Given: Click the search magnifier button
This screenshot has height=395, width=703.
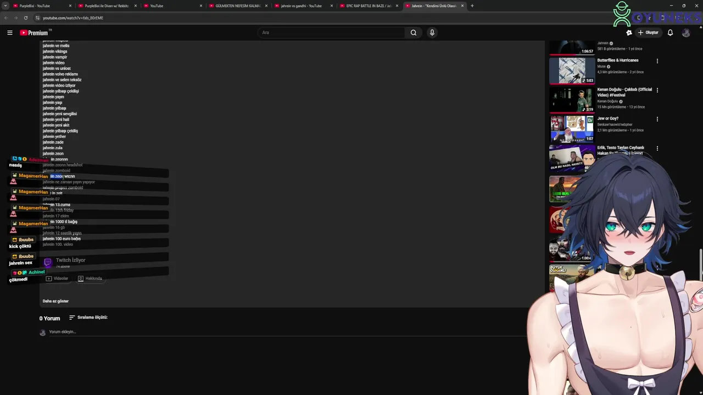Looking at the screenshot, I should coord(414,32).
